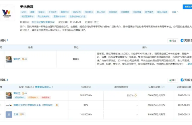This screenshot has height=125, width=192.
Task: Open 雷彬艺's photo in shareholders table
Action: coord(9,95)
